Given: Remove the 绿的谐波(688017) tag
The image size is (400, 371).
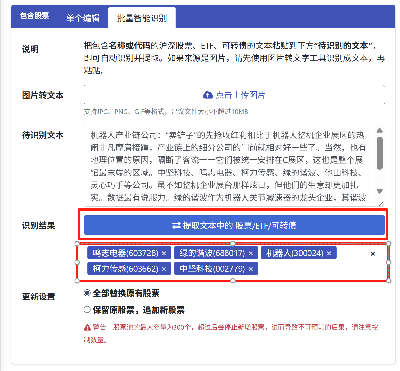Looking at the screenshot, I should (x=251, y=253).
